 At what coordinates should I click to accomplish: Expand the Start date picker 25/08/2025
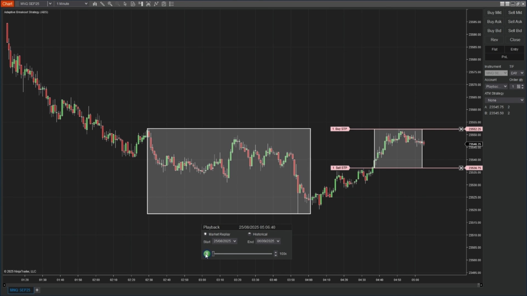click(224, 241)
